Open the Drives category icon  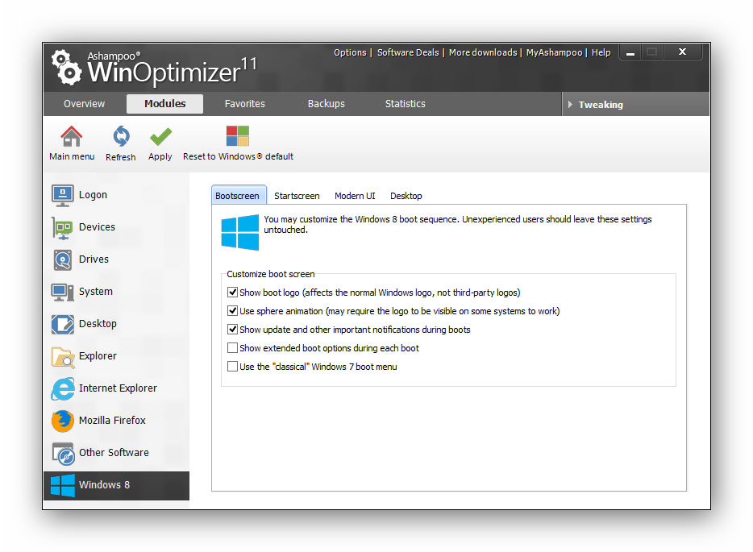[62, 259]
